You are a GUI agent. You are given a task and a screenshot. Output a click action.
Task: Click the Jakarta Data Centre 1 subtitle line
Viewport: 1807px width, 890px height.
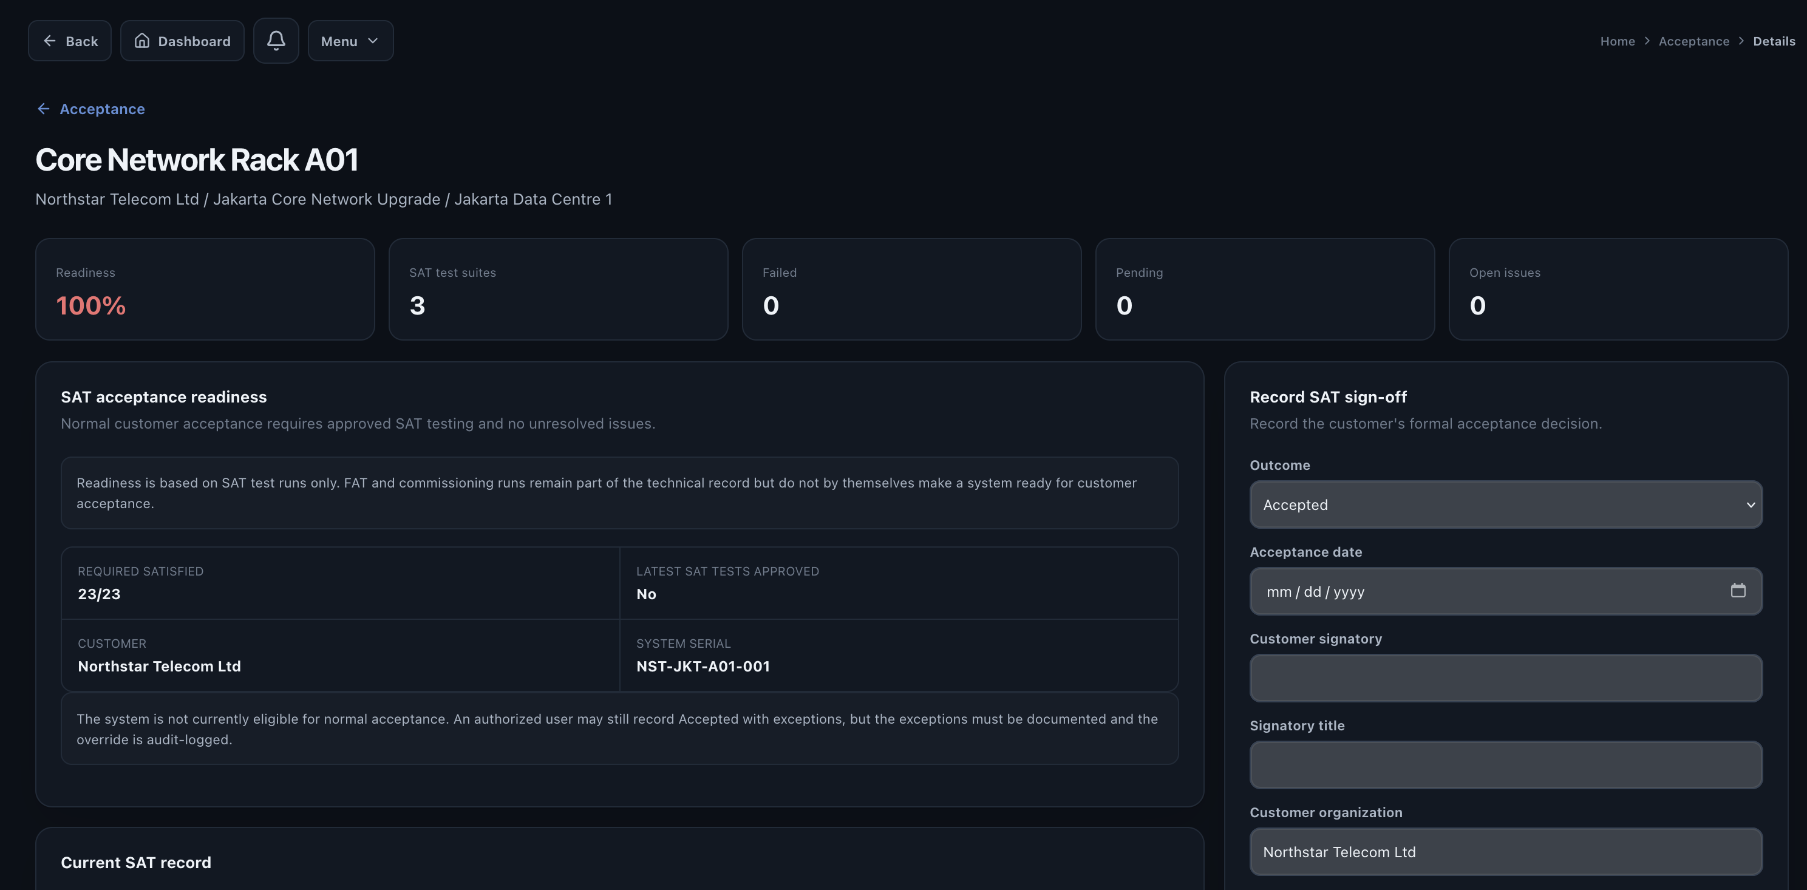tap(324, 199)
